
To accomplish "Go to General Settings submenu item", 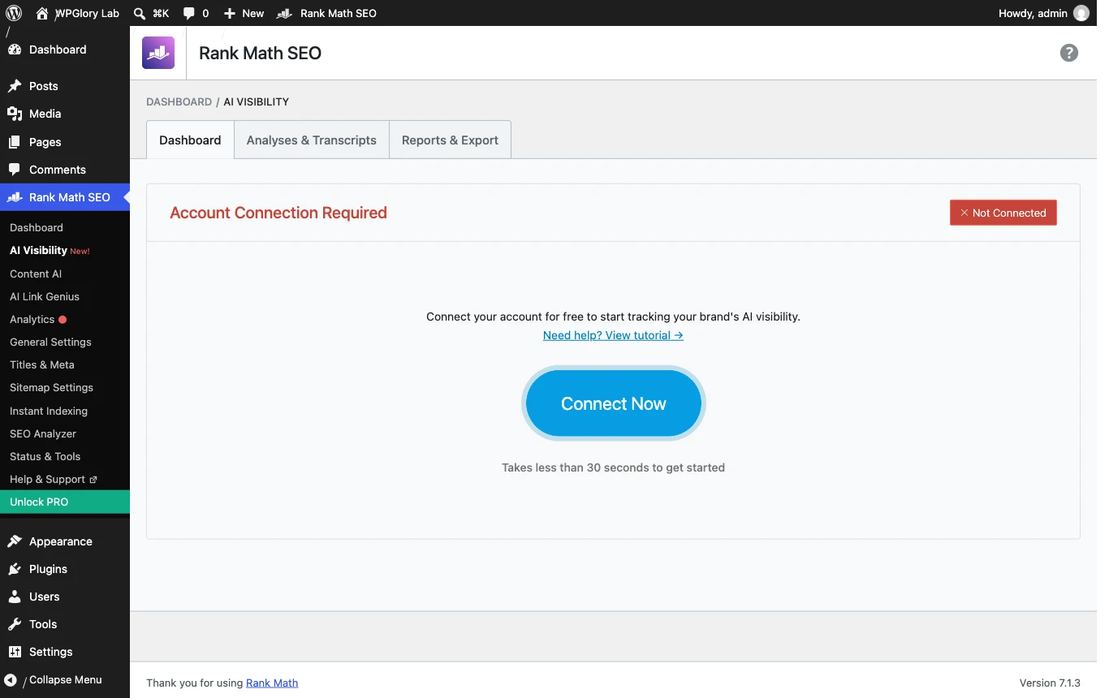I will pyautogui.click(x=65, y=342).
